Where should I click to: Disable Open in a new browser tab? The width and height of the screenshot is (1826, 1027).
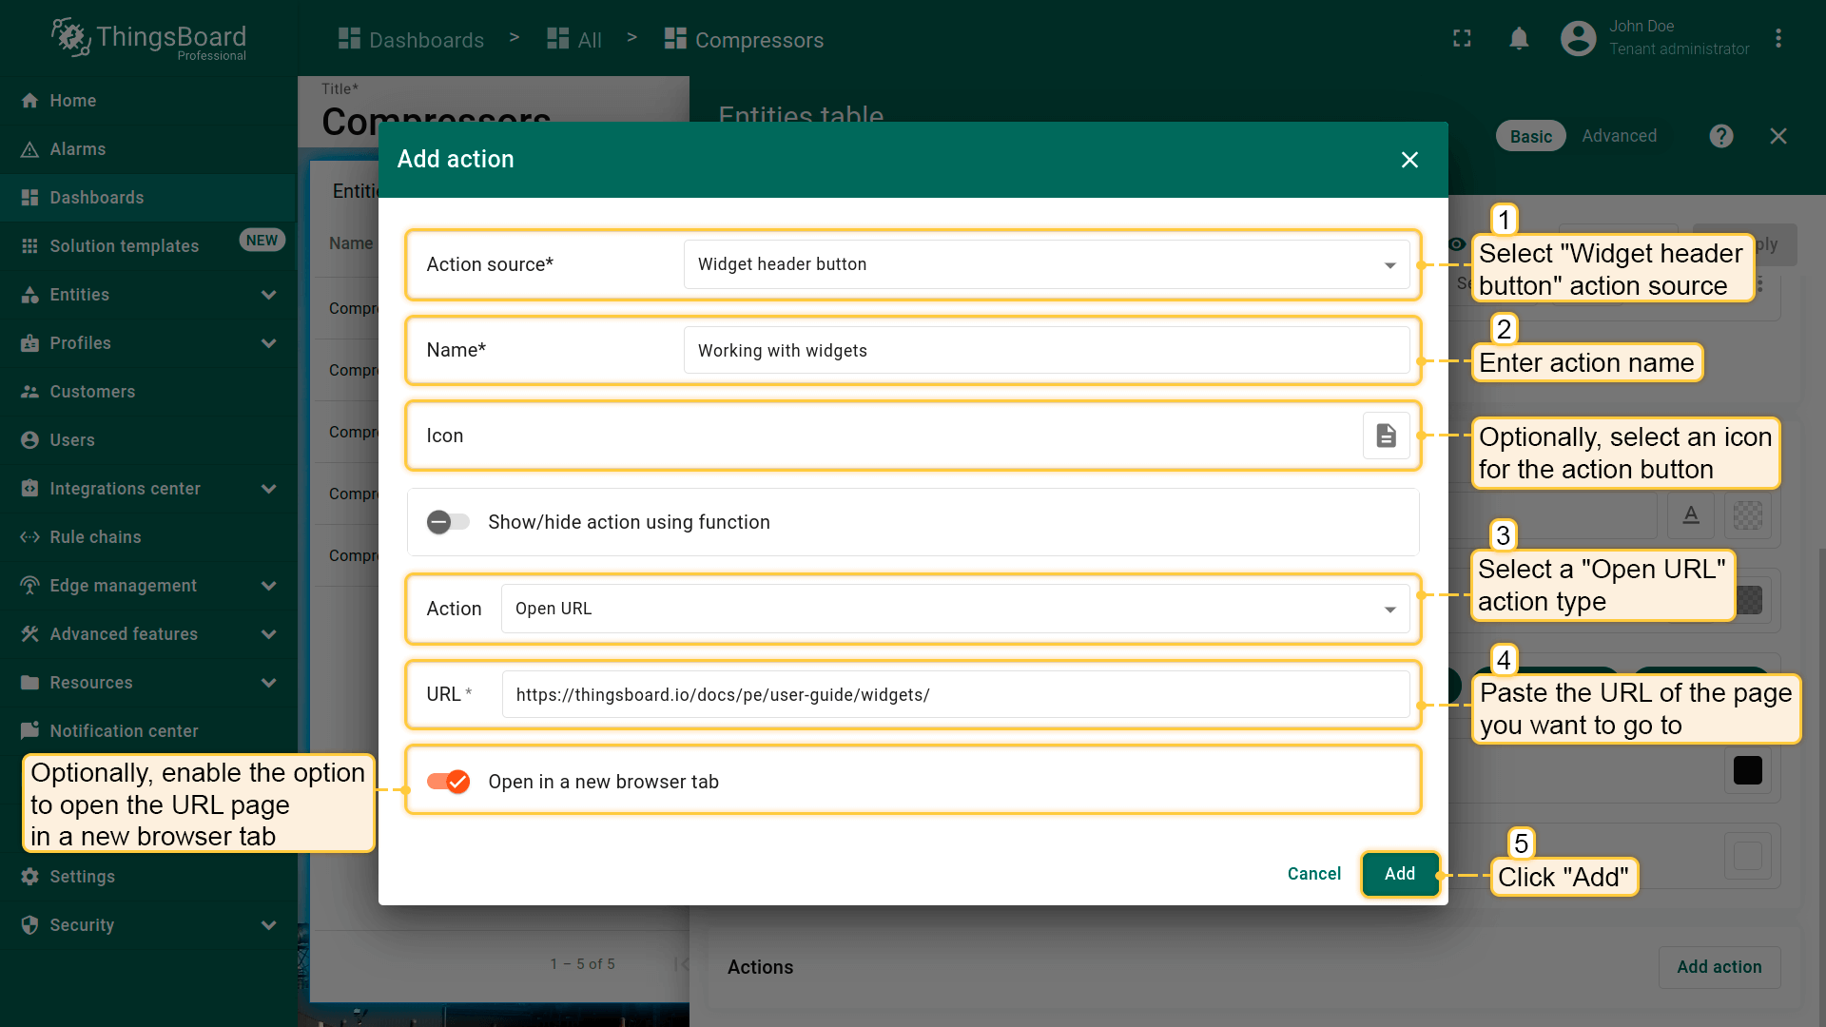click(x=448, y=782)
